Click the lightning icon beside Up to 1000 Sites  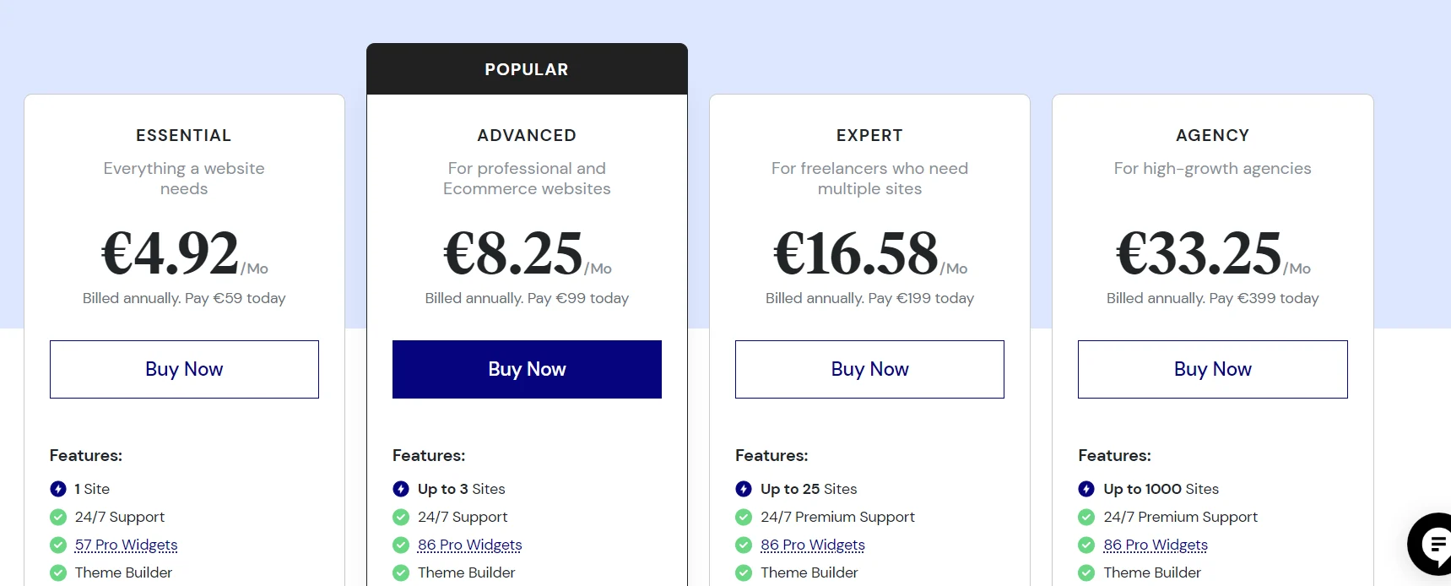(x=1086, y=488)
